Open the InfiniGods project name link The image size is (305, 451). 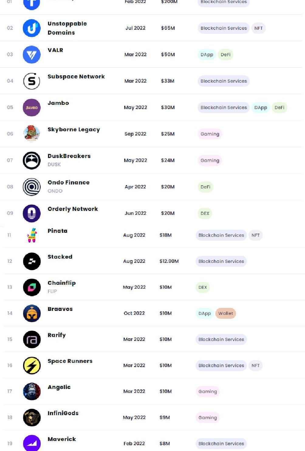(63, 413)
